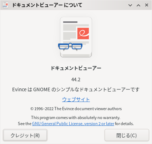Open the ウェブサイト link
The width and height of the screenshot is (152, 144).
click(76, 99)
